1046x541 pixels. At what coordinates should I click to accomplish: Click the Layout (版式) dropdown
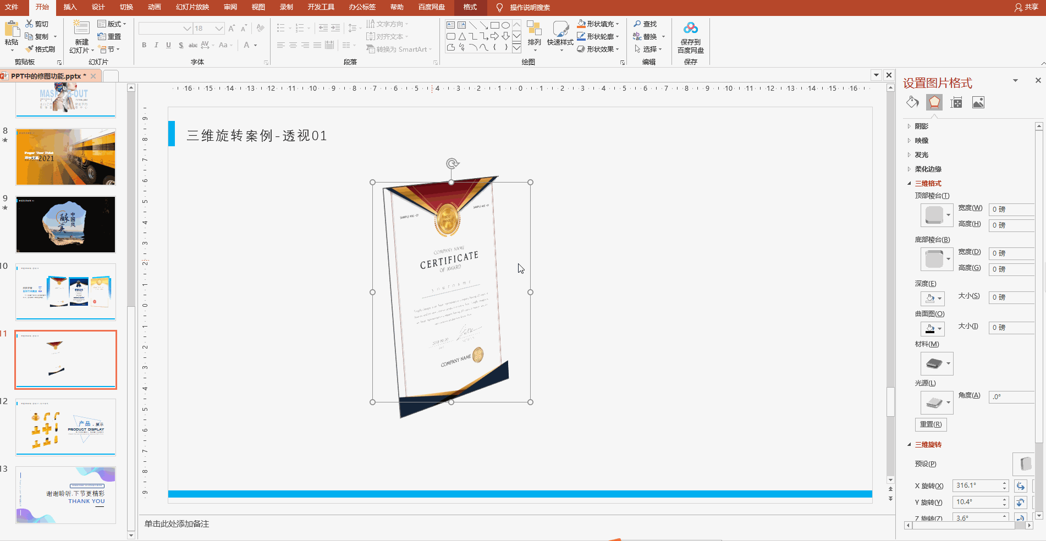point(112,24)
